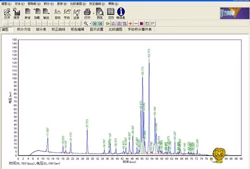Click second teal fit-view icon

pyautogui.click(x=100, y=23)
